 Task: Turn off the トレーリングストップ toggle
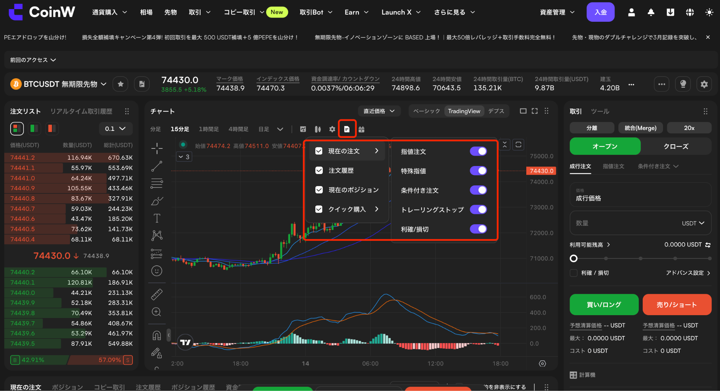point(478,210)
